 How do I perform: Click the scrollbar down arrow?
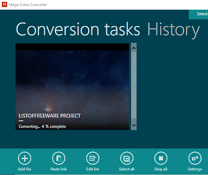point(134,125)
